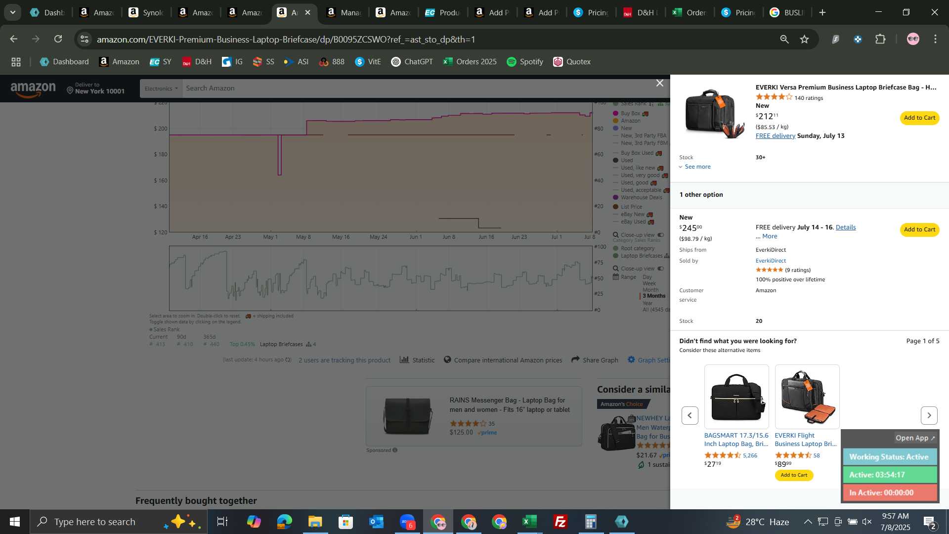Add the $245.00 EverkiDirect offer to cart

pos(919,229)
